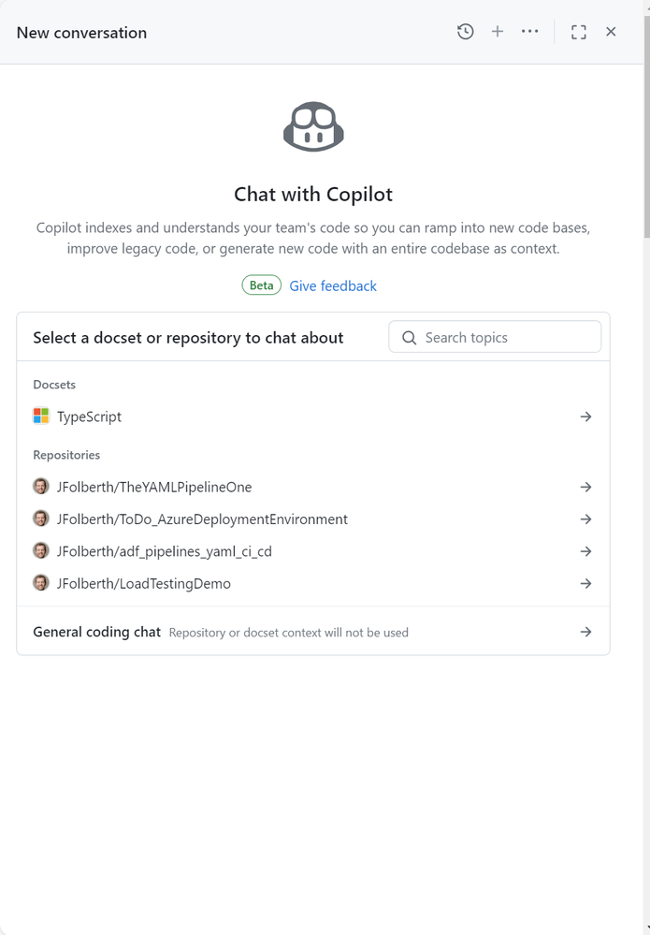
Task: Open arrow for ToDo_AzureDeploymentEnvironment repository
Action: click(585, 519)
